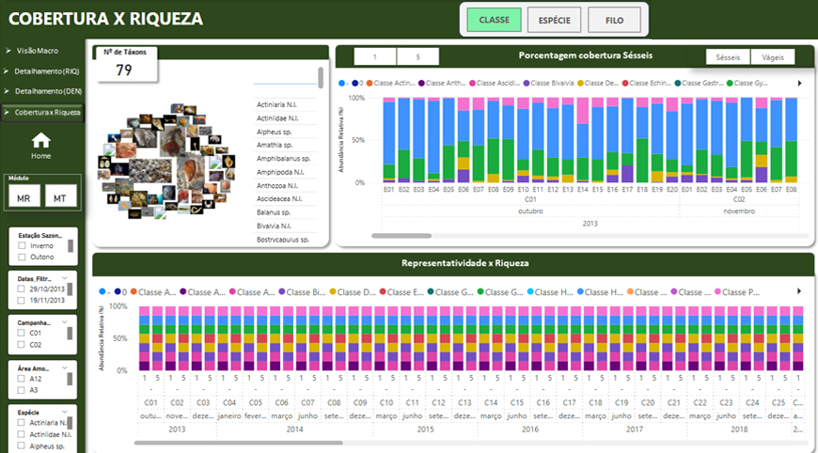Image resolution: width=818 pixels, height=453 pixels.
Task: Select Balanus sp. in the taxa list
Action: [276, 212]
